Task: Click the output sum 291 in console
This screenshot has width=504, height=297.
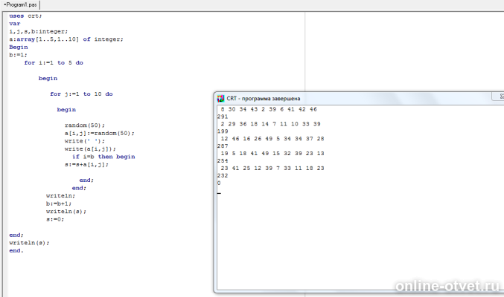Action: coord(223,117)
